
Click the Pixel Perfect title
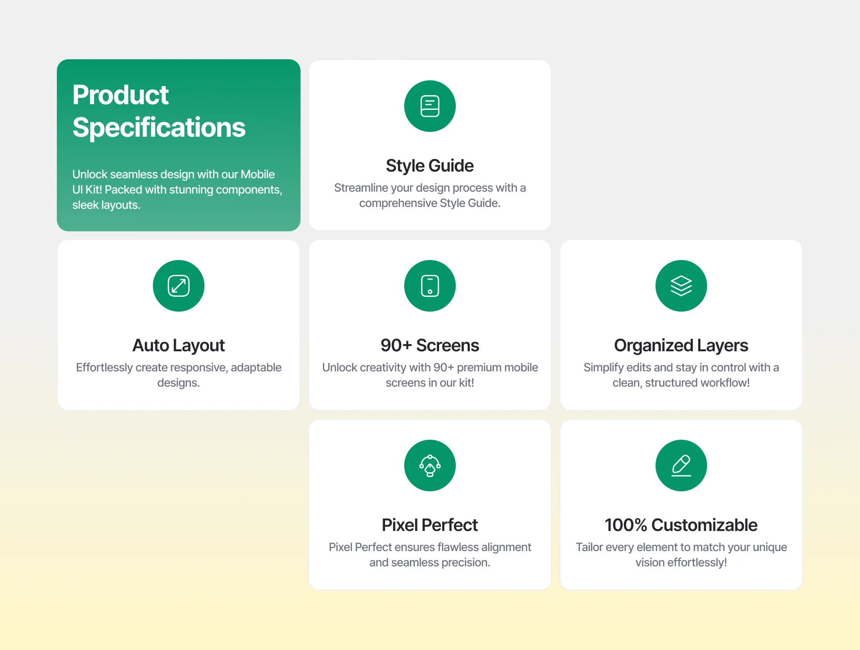click(430, 525)
